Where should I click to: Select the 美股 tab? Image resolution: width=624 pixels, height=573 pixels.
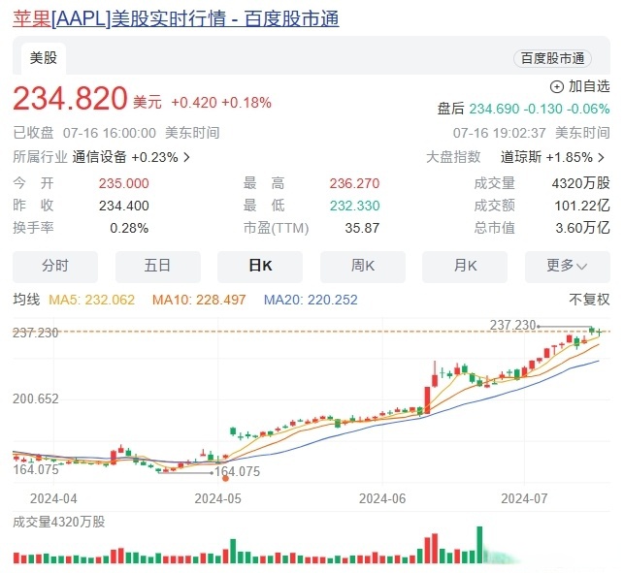(43, 58)
